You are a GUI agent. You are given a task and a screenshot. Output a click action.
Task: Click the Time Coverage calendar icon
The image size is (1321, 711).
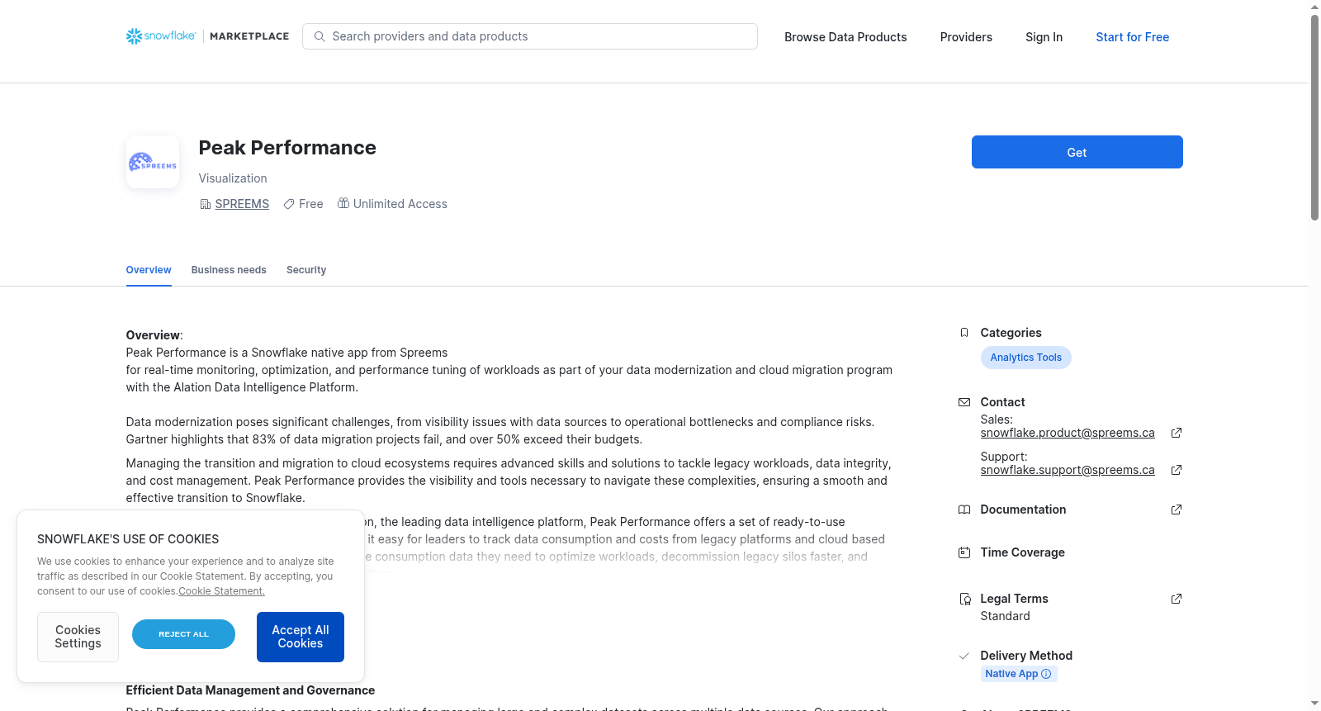click(x=964, y=552)
